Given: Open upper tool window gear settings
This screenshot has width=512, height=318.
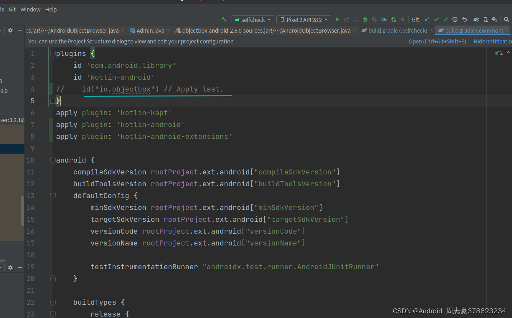Looking at the screenshot, I should 10,30.
